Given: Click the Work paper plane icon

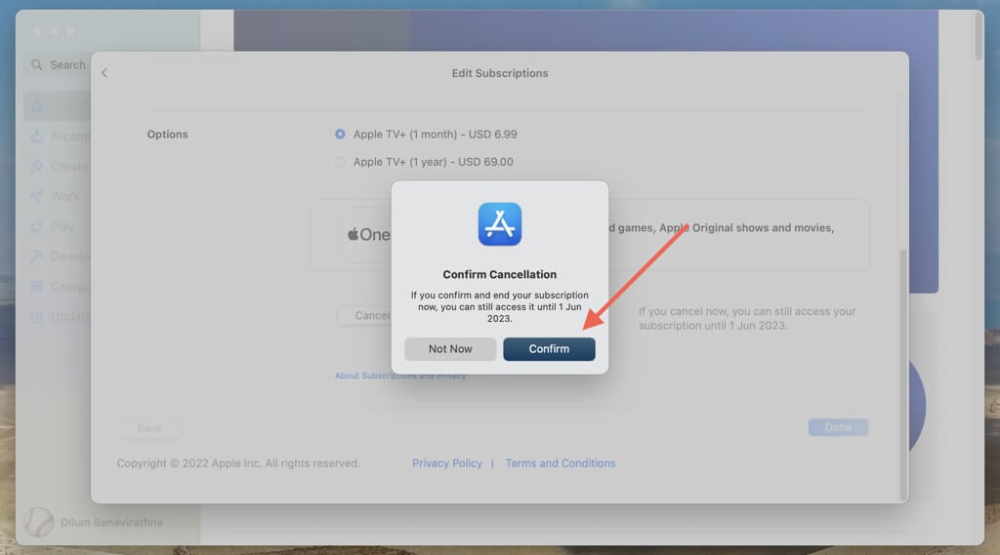Looking at the screenshot, I should coord(37,196).
